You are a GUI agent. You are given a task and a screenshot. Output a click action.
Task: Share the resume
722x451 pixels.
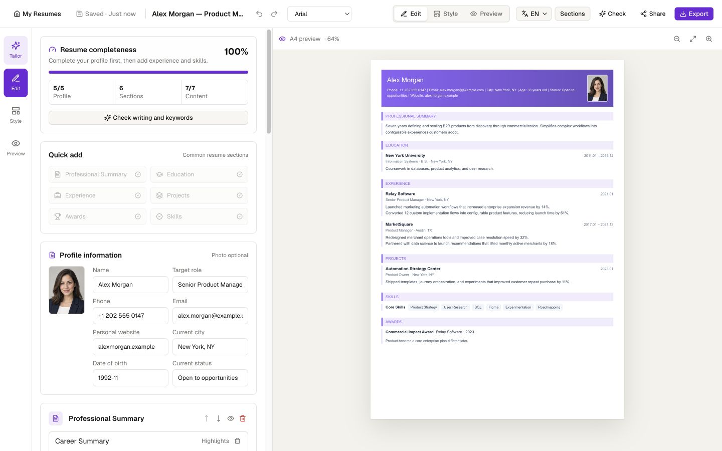pyautogui.click(x=653, y=14)
